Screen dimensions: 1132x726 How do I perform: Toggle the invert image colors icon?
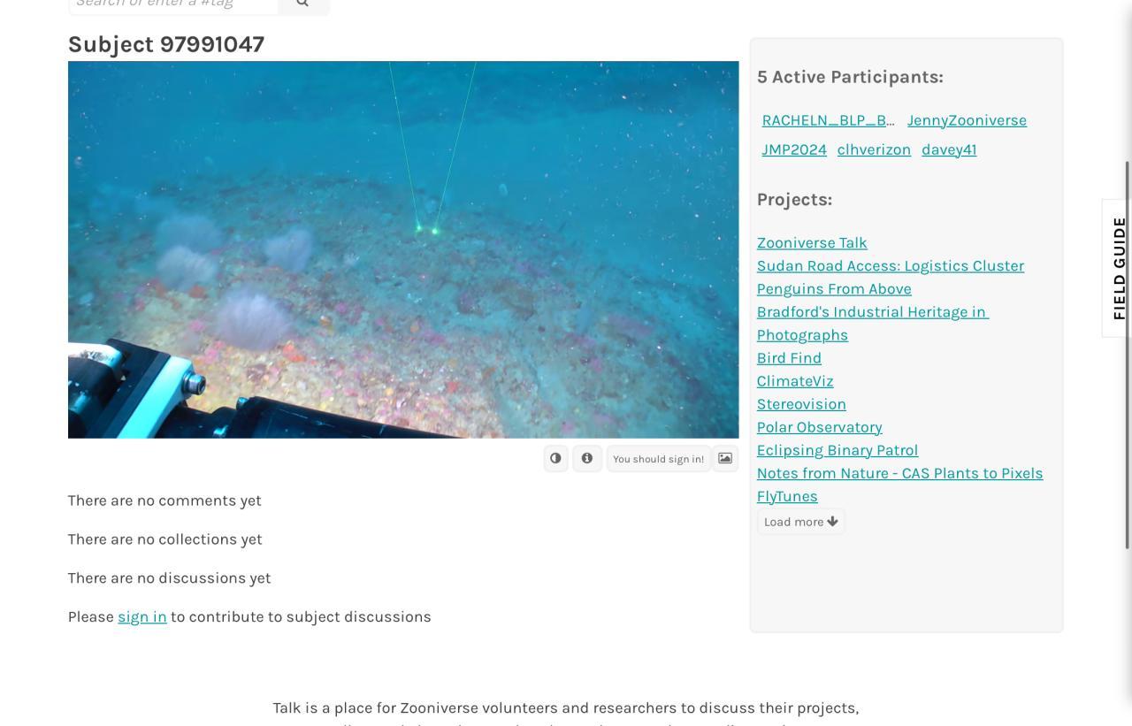[x=555, y=458]
